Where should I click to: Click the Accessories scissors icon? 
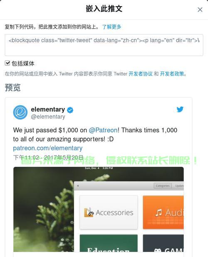pos(89,213)
